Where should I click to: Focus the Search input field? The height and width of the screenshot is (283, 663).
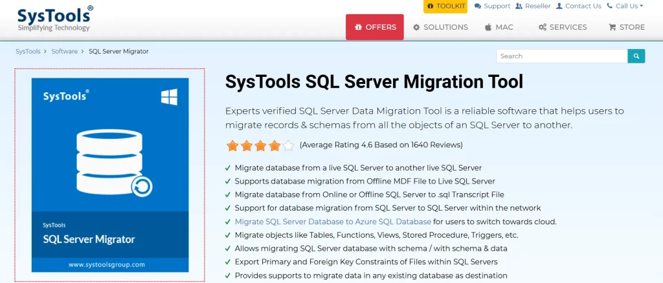pos(562,56)
